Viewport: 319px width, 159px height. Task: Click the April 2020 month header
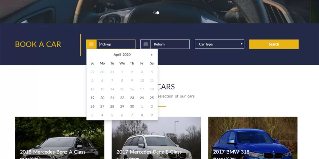coord(122,55)
